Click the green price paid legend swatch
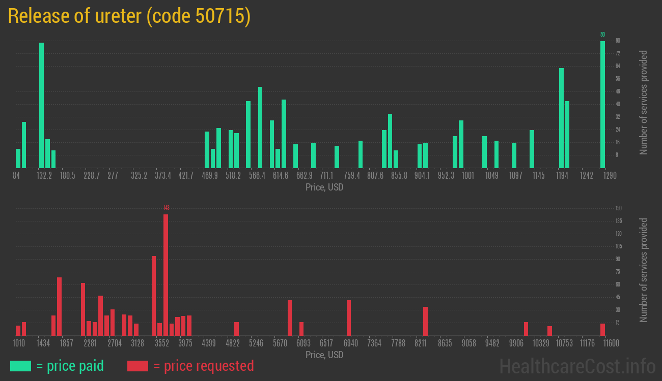This screenshot has height=381, width=662. 20,366
